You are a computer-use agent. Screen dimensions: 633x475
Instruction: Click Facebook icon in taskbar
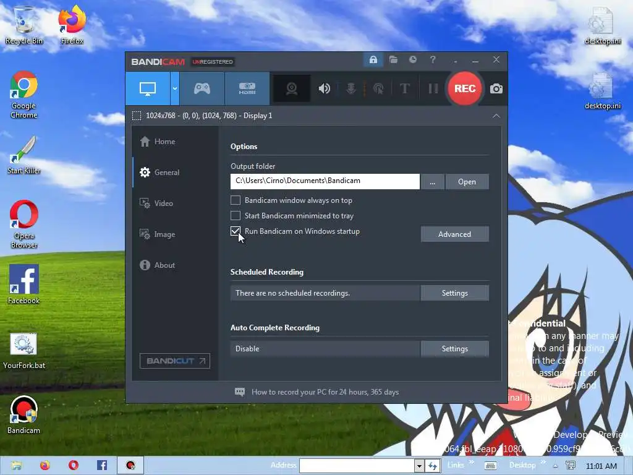[x=102, y=465]
